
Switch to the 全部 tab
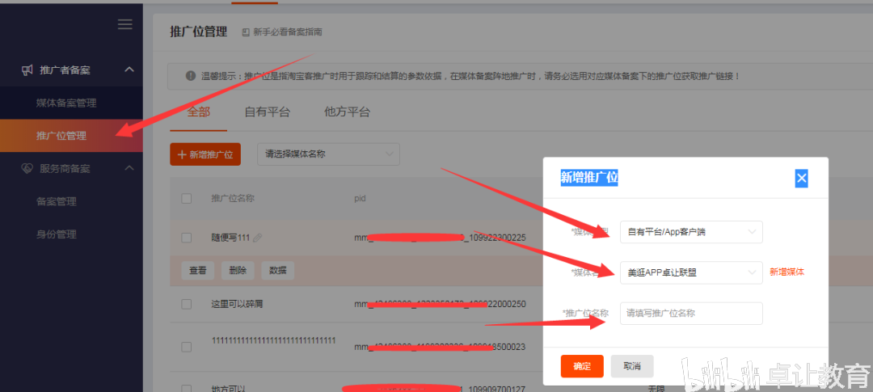[199, 112]
